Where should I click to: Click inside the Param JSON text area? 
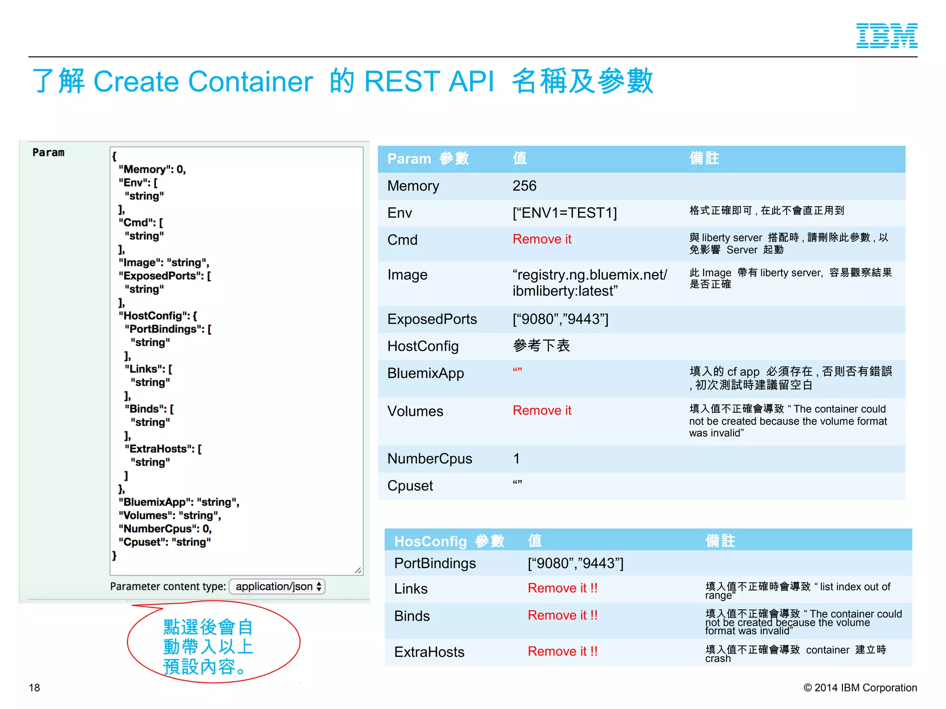click(x=236, y=361)
